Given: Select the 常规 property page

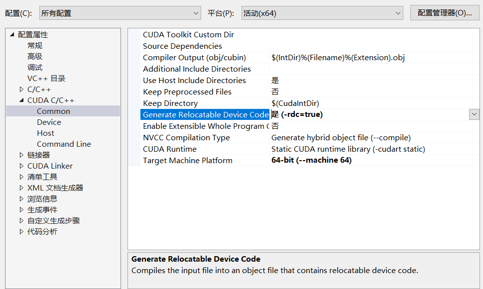Looking at the screenshot, I should [x=35, y=46].
